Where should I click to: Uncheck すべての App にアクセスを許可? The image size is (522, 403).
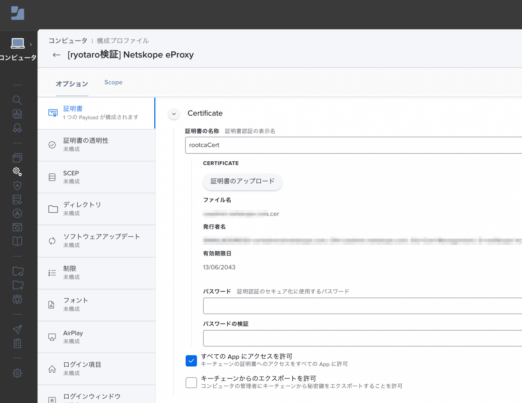pos(191,361)
